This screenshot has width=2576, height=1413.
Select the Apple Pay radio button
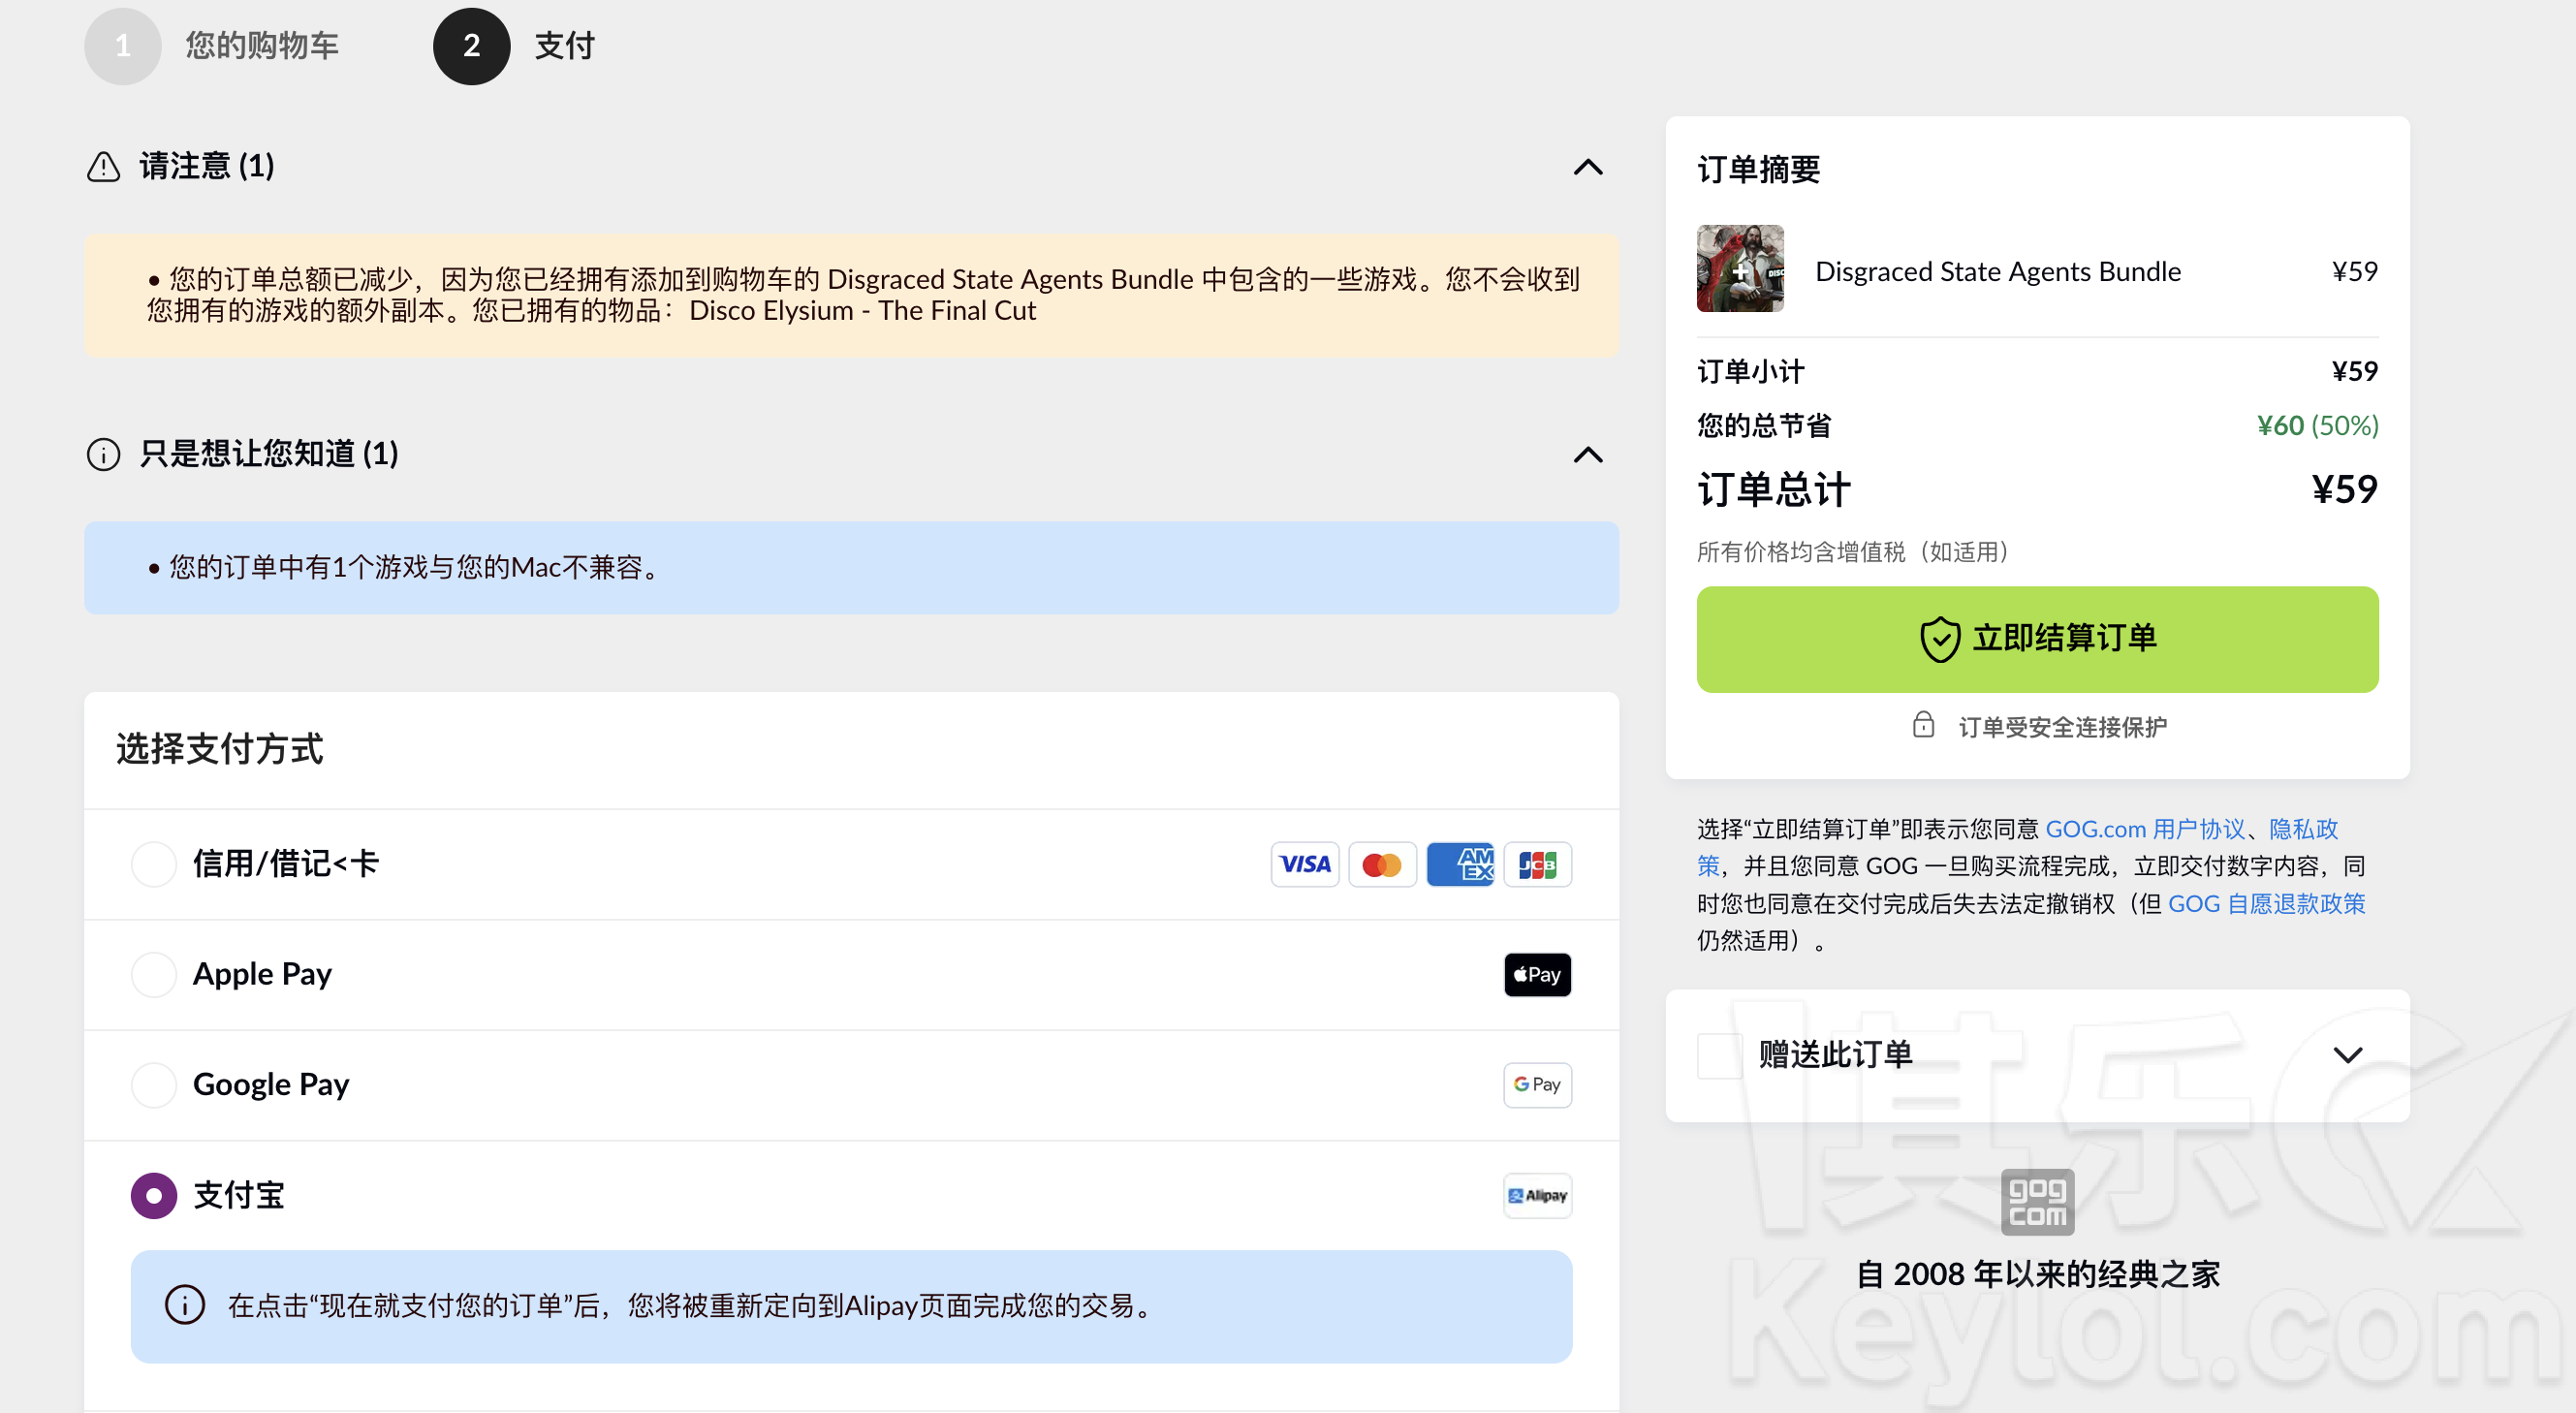point(154,974)
